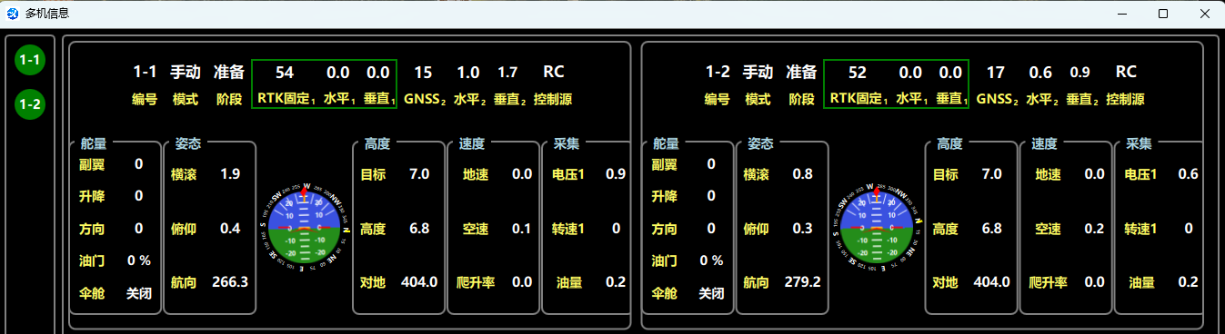1225x334 pixels.
Task: Click 伞舱 status 关闭 in panel 1-2
Action: tap(712, 293)
